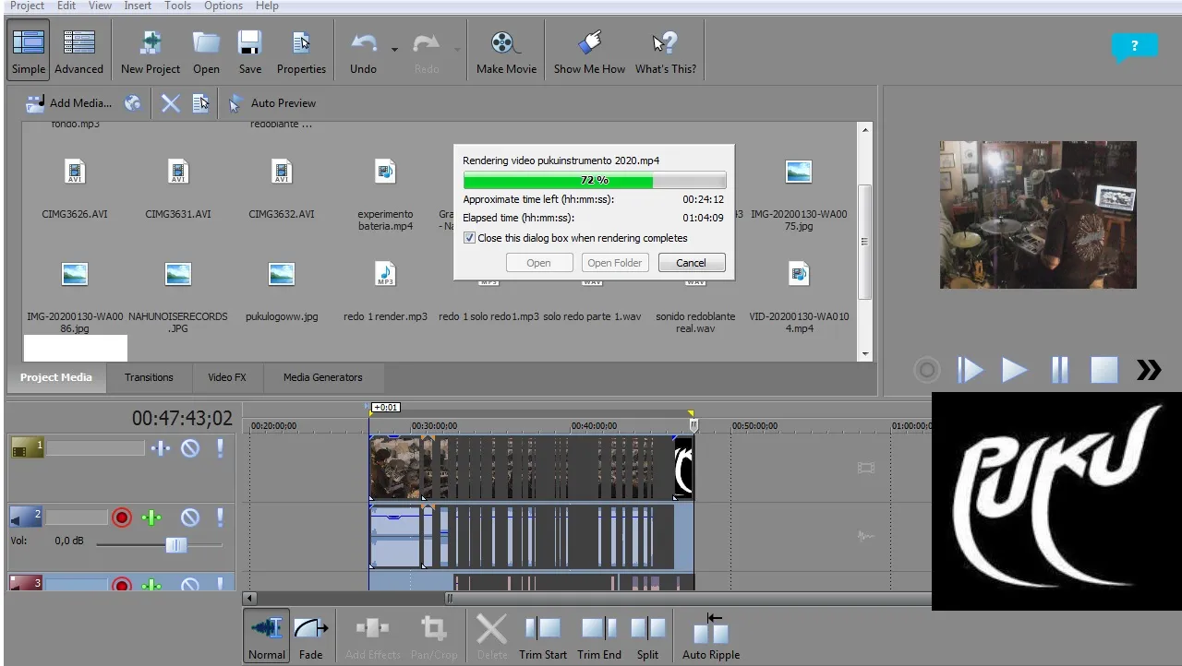Screen dimensions: 1182x666
Task: Open the View menu
Action: 100,6
